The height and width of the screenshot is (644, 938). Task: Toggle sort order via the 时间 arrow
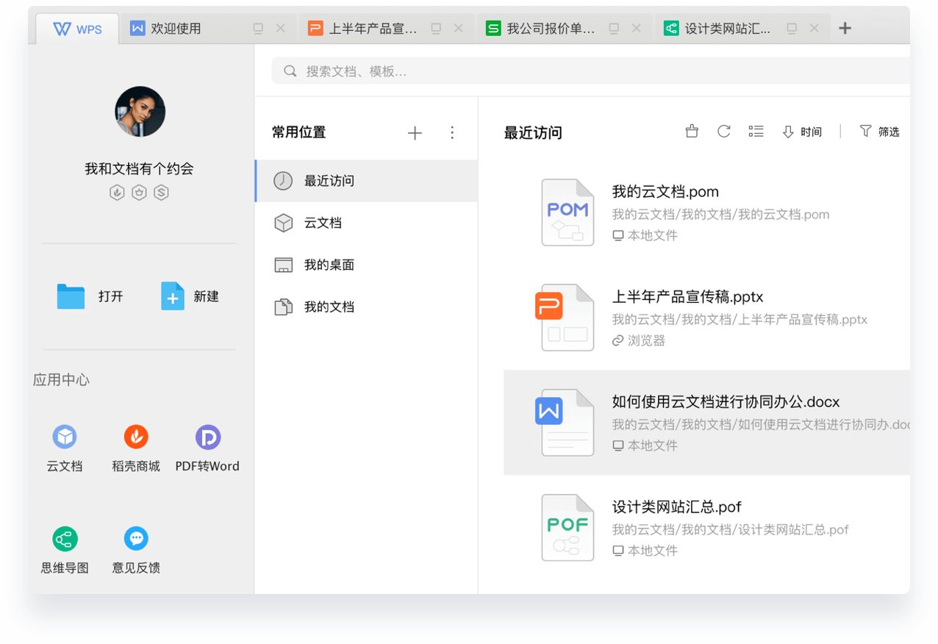pyautogui.click(x=788, y=132)
